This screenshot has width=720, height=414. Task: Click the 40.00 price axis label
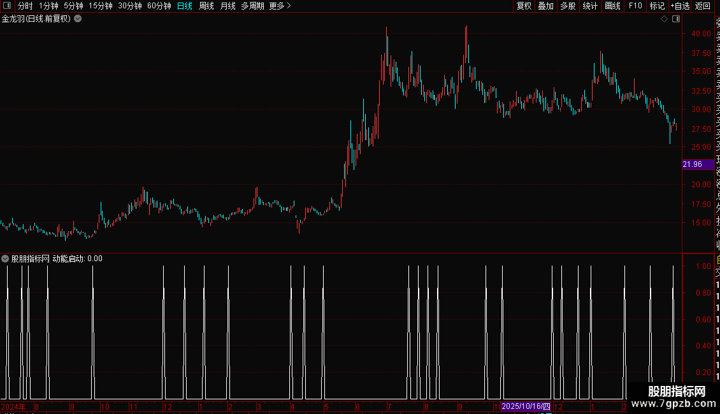[701, 34]
